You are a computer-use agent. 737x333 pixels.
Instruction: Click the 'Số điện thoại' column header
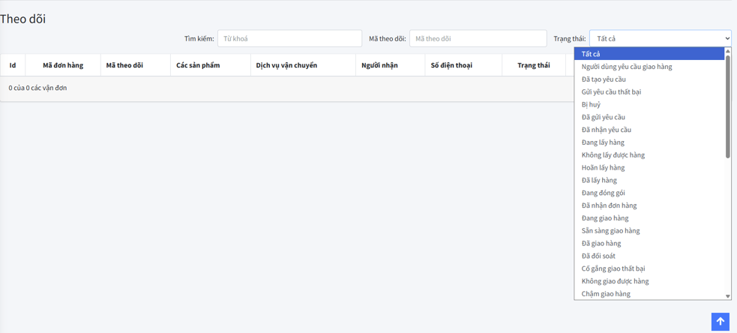coord(451,65)
